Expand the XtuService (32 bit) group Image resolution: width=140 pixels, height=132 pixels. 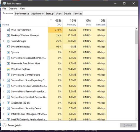(4, 103)
